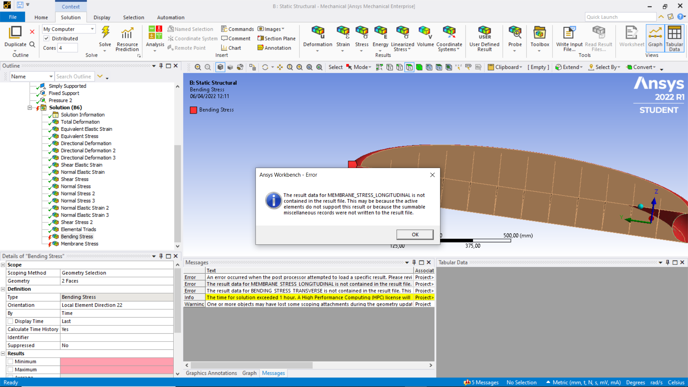Open the Name filter dropdown in Outline
The image size is (688, 387).
pos(32,76)
